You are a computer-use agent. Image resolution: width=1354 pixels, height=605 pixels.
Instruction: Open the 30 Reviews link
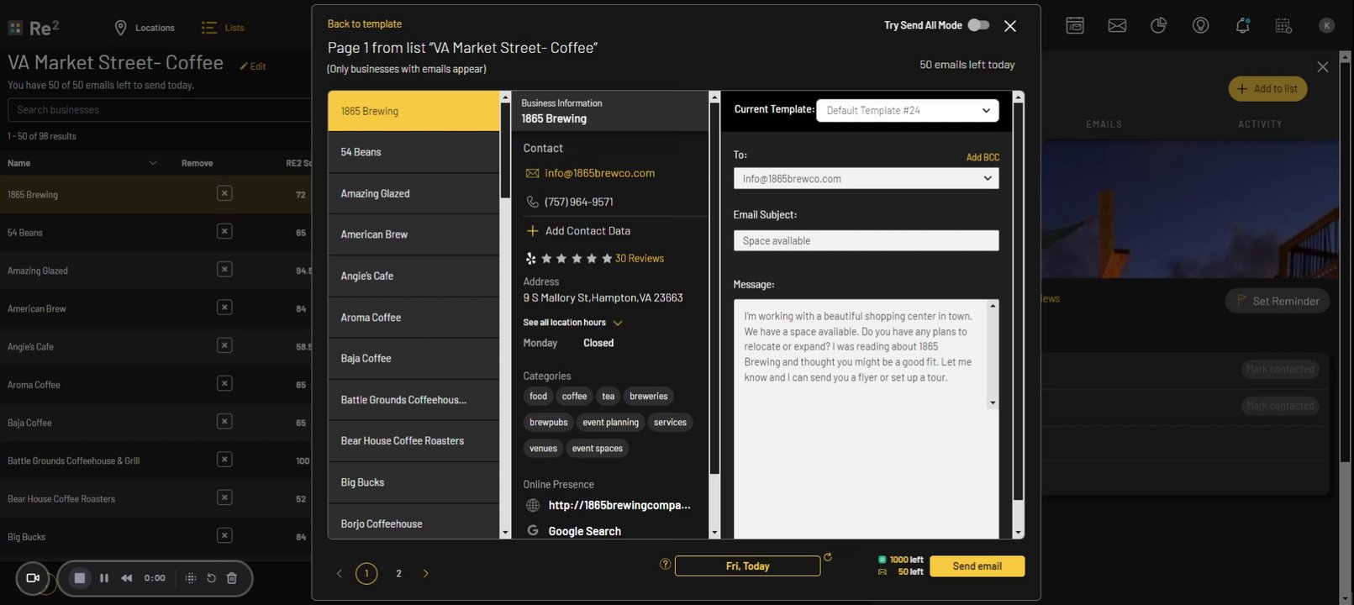click(640, 258)
